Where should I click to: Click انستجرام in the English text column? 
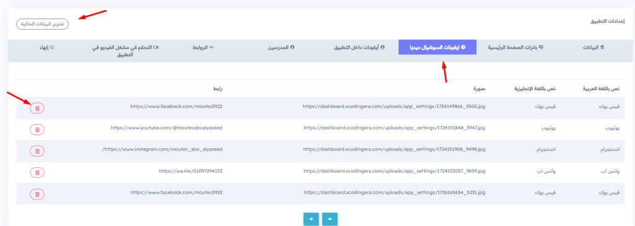[546, 149]
